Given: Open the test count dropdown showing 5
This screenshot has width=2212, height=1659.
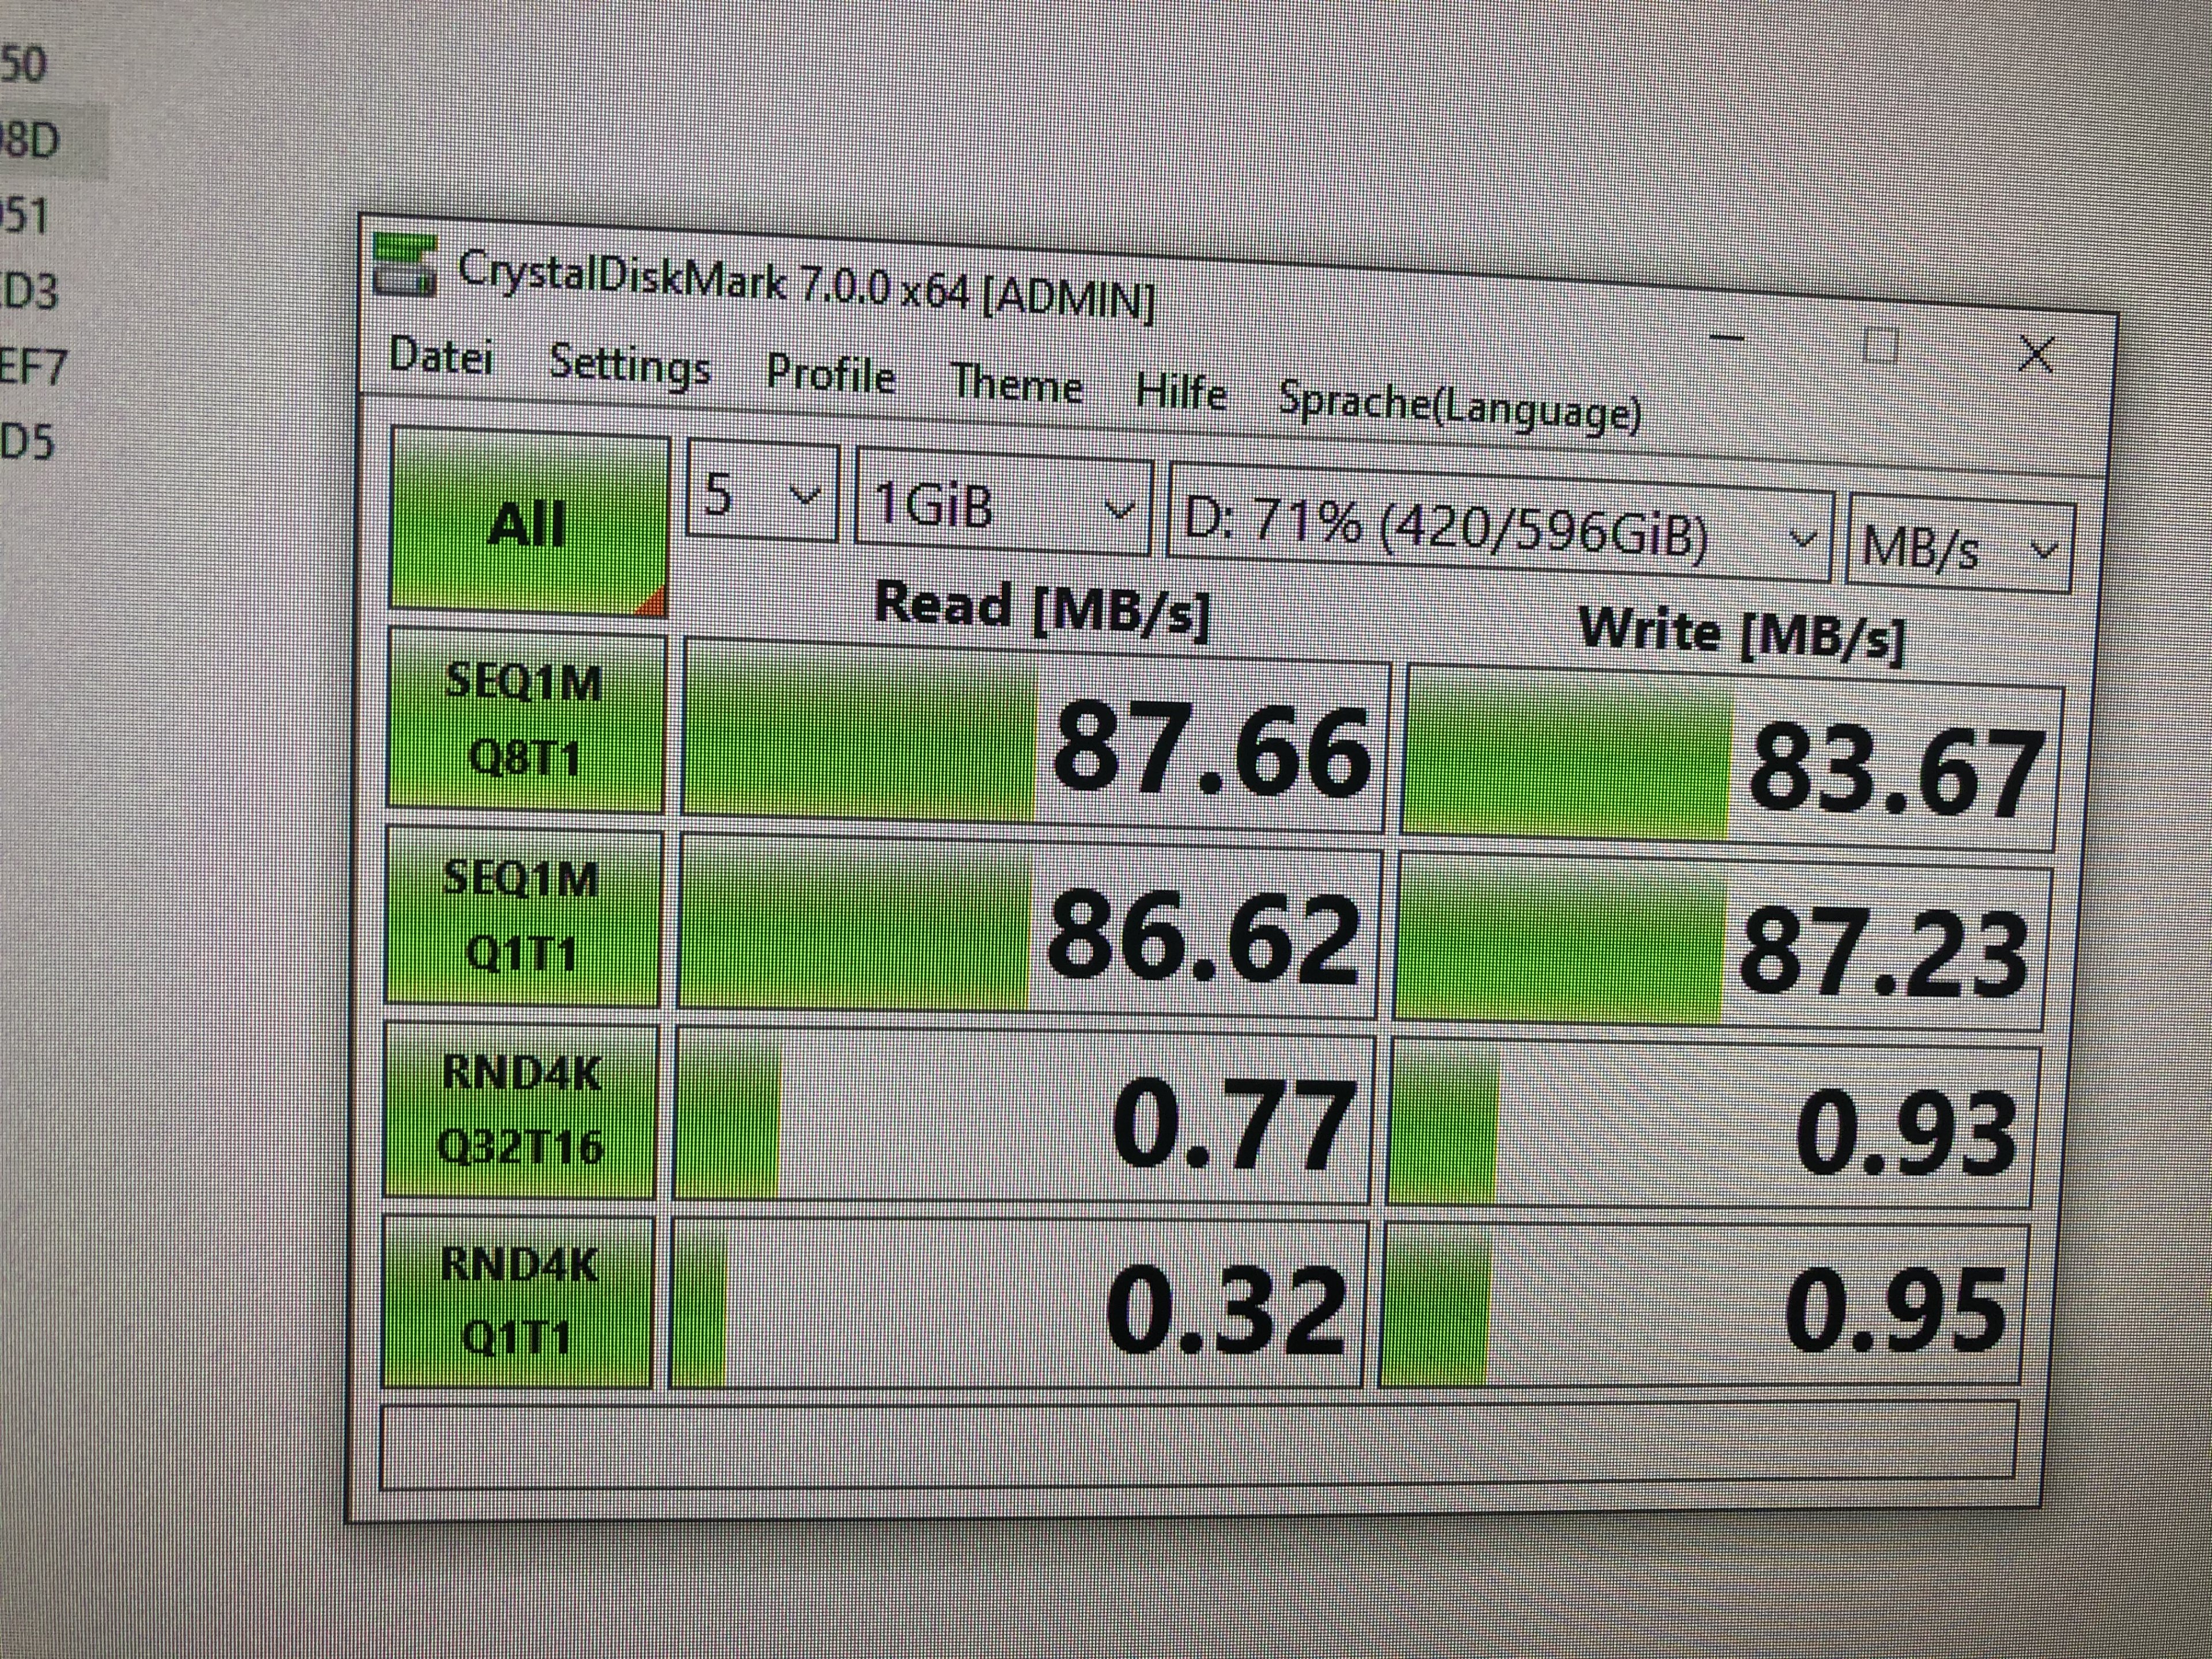Looking at the screenshot, I should [x=762, y=495].
